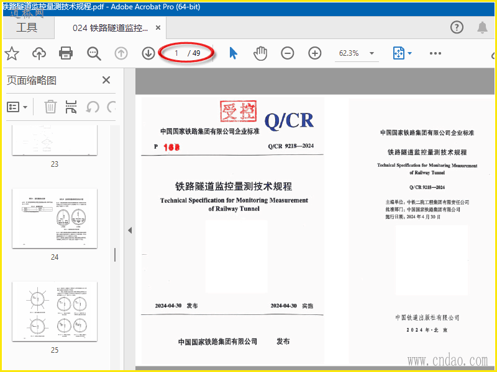
Task: Delete selected pages with trash icon
Action: (x=50, y=107)
